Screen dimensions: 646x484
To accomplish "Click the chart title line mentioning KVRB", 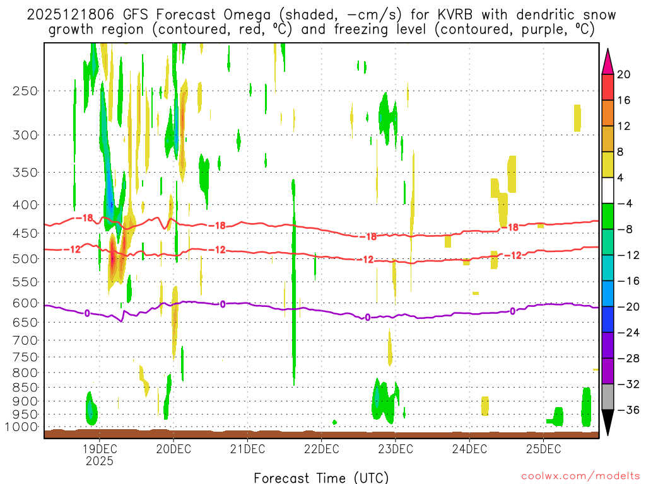I will click(x=321, y=15).
